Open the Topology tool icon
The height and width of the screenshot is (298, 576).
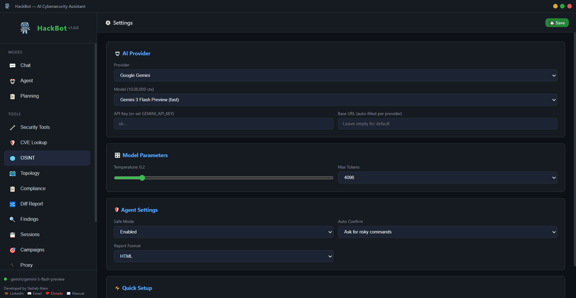[13, 173]
